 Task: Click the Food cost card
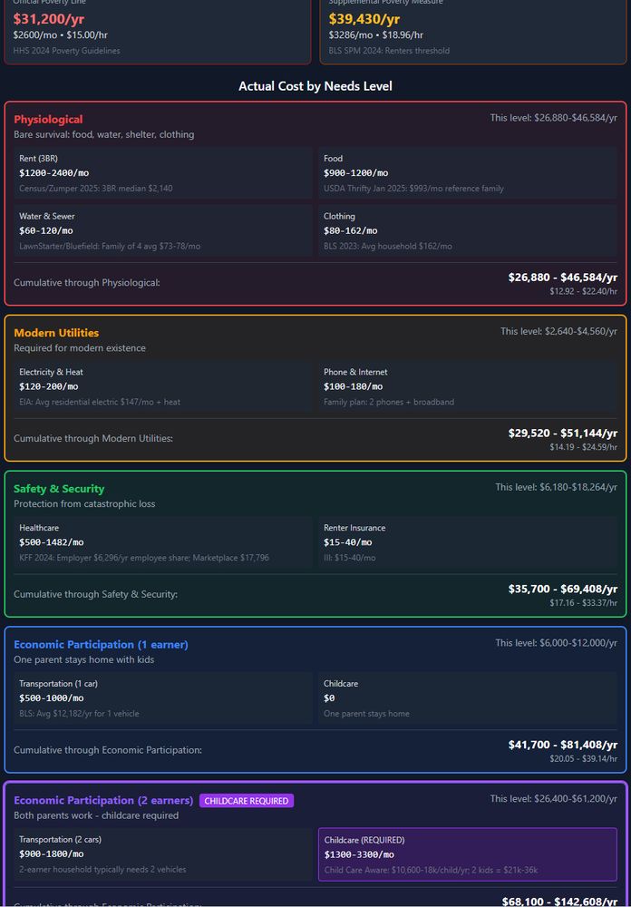tap(467, 173)
